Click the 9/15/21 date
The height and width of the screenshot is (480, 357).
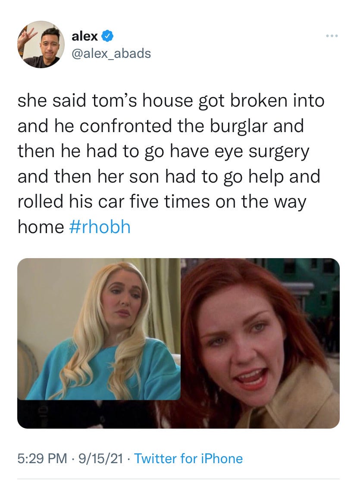tap(101, 458)
